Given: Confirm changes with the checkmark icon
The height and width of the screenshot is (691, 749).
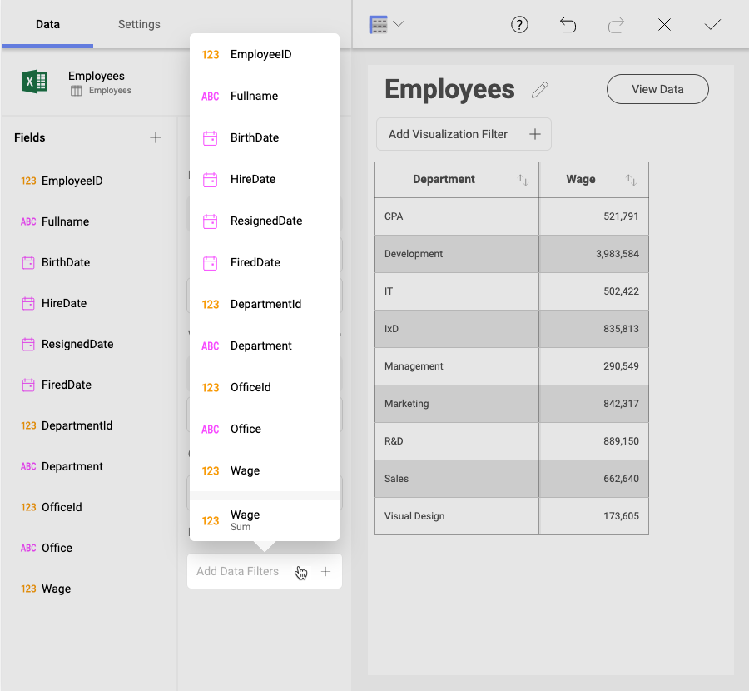Looking at the screenshot, I should point(712,25).
